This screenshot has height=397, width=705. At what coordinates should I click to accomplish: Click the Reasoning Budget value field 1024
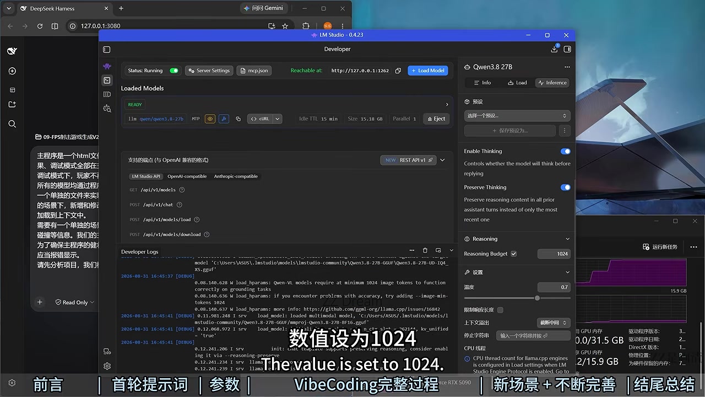[554, 254]
